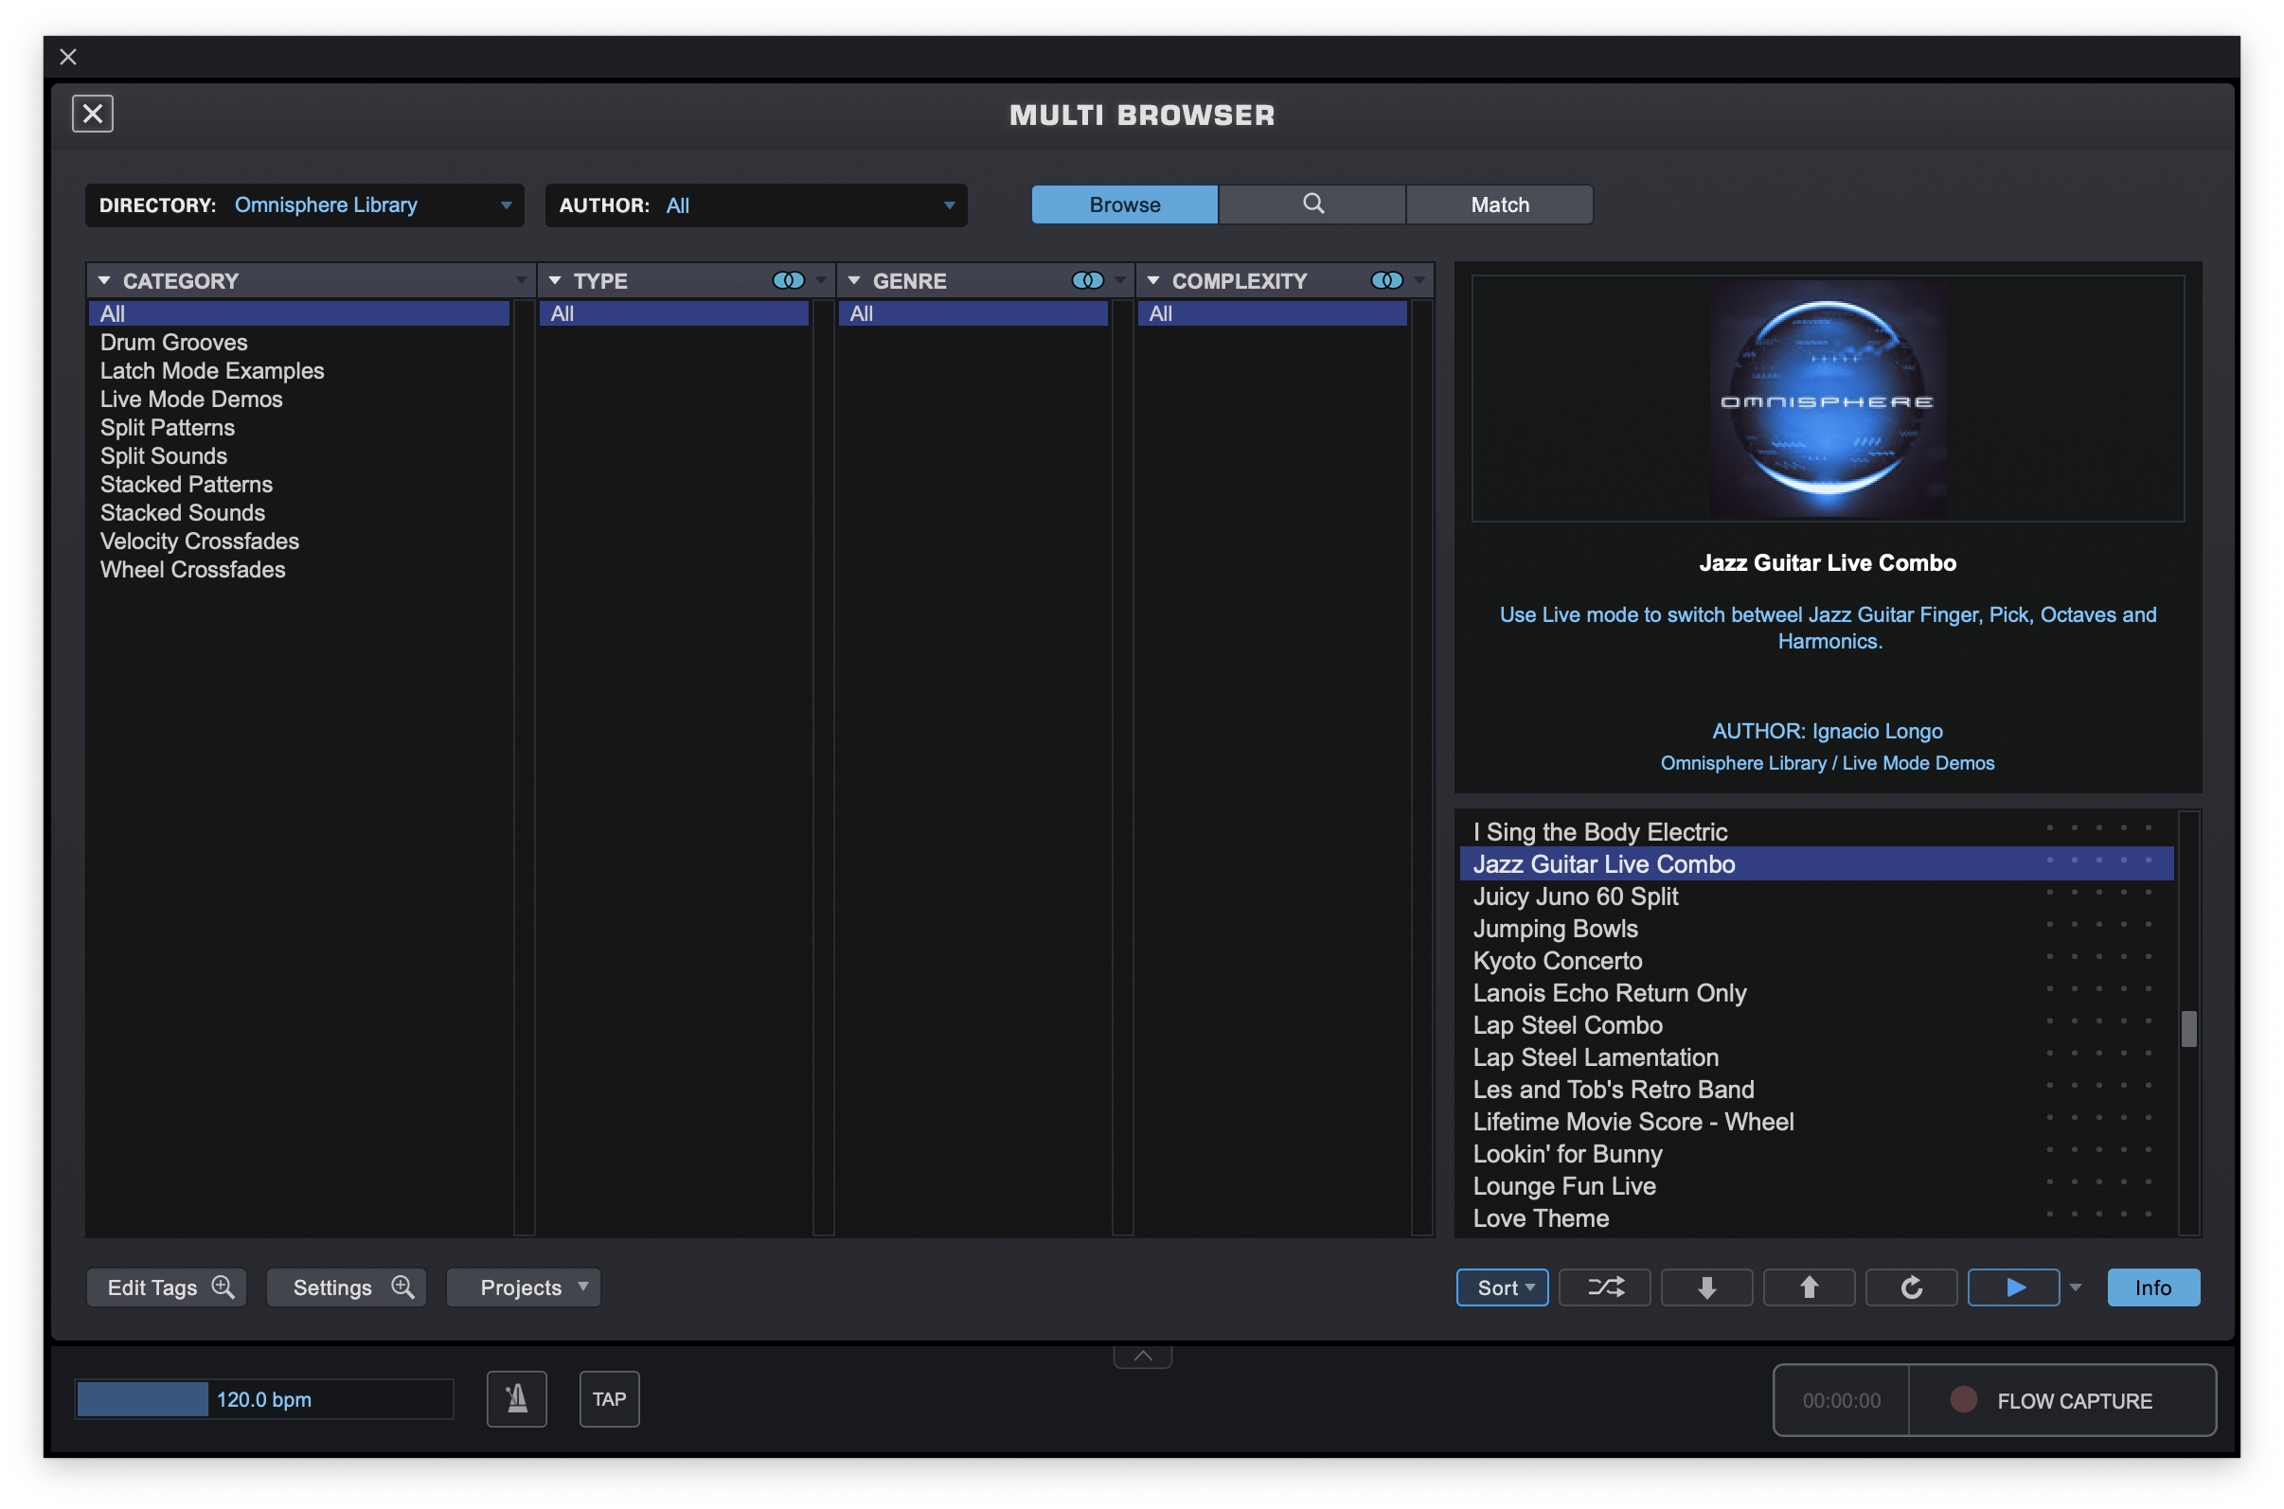
Task: Select the Split Sounds category
Action: (298, 455)
